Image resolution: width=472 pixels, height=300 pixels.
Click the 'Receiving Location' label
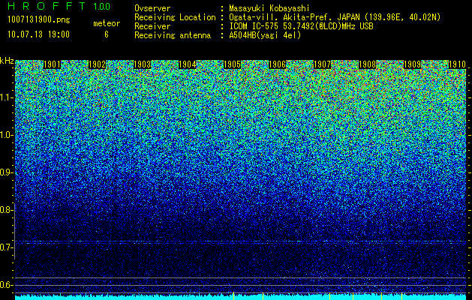click(175, 17)
